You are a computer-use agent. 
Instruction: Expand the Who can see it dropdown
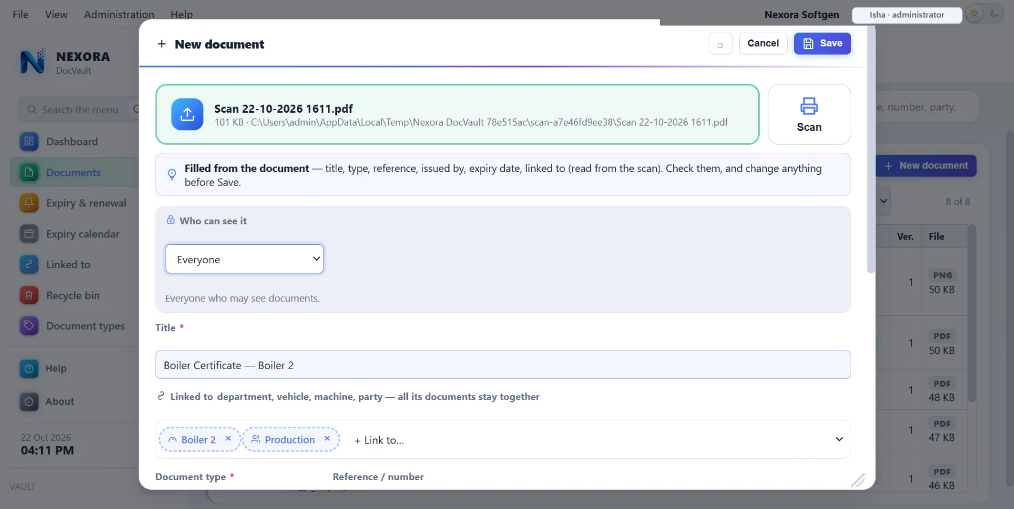click(244, 259)
